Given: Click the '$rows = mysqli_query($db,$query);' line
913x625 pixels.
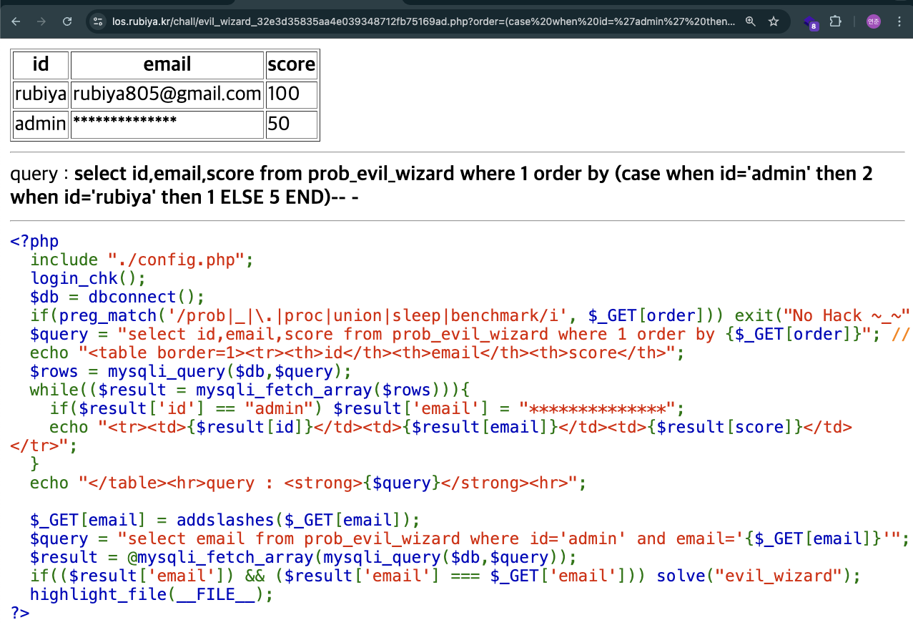Looking at the screenshot, I should click(191, 372).
